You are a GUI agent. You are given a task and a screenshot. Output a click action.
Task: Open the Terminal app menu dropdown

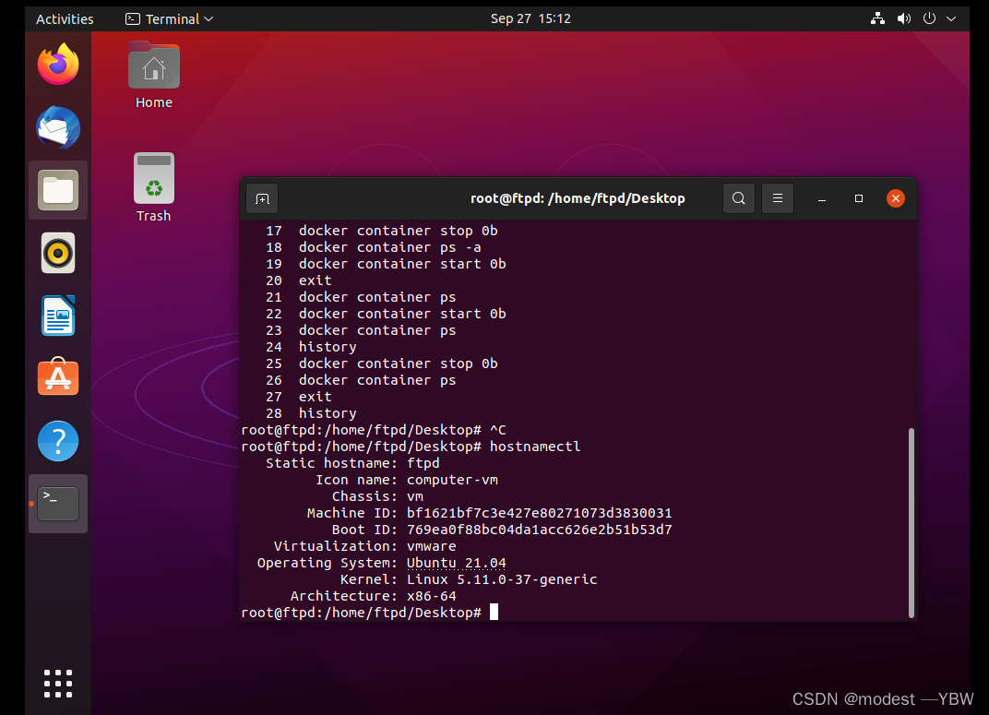pos(169,19)
